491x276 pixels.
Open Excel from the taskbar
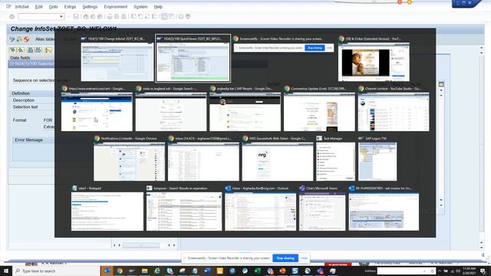258,271
